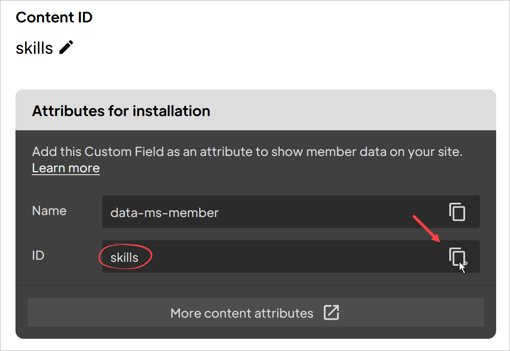The width and height of the screenshot is (510, 351).
Task: Click the red arrow pointing at copy icon
Action: tap(426, 228)
